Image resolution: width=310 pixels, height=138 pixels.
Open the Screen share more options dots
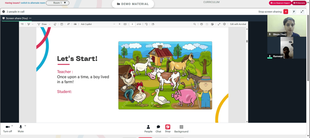(x=30, y=18)
